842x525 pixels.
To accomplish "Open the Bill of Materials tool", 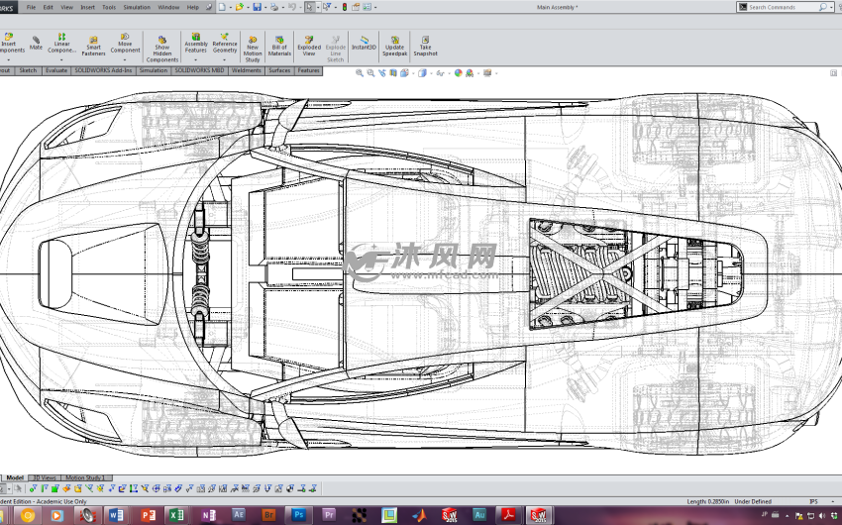I will click(279, 42).
